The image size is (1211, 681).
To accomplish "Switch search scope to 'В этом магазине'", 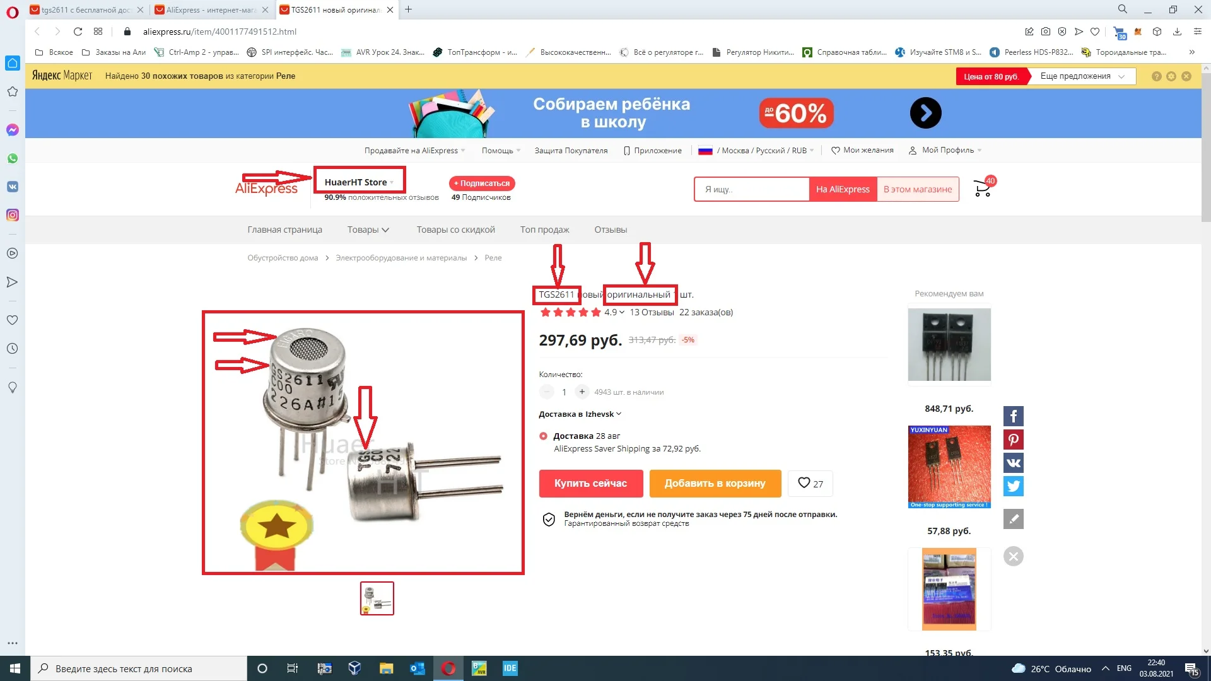I will click(917, 189).
